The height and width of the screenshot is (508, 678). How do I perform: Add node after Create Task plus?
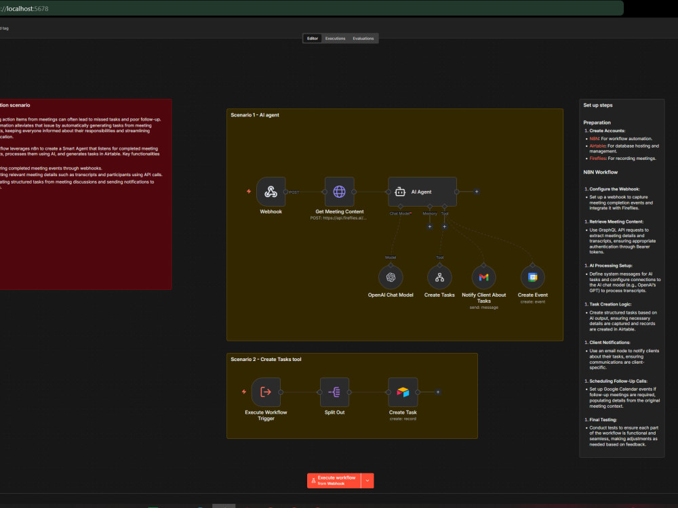coord(437,392)
